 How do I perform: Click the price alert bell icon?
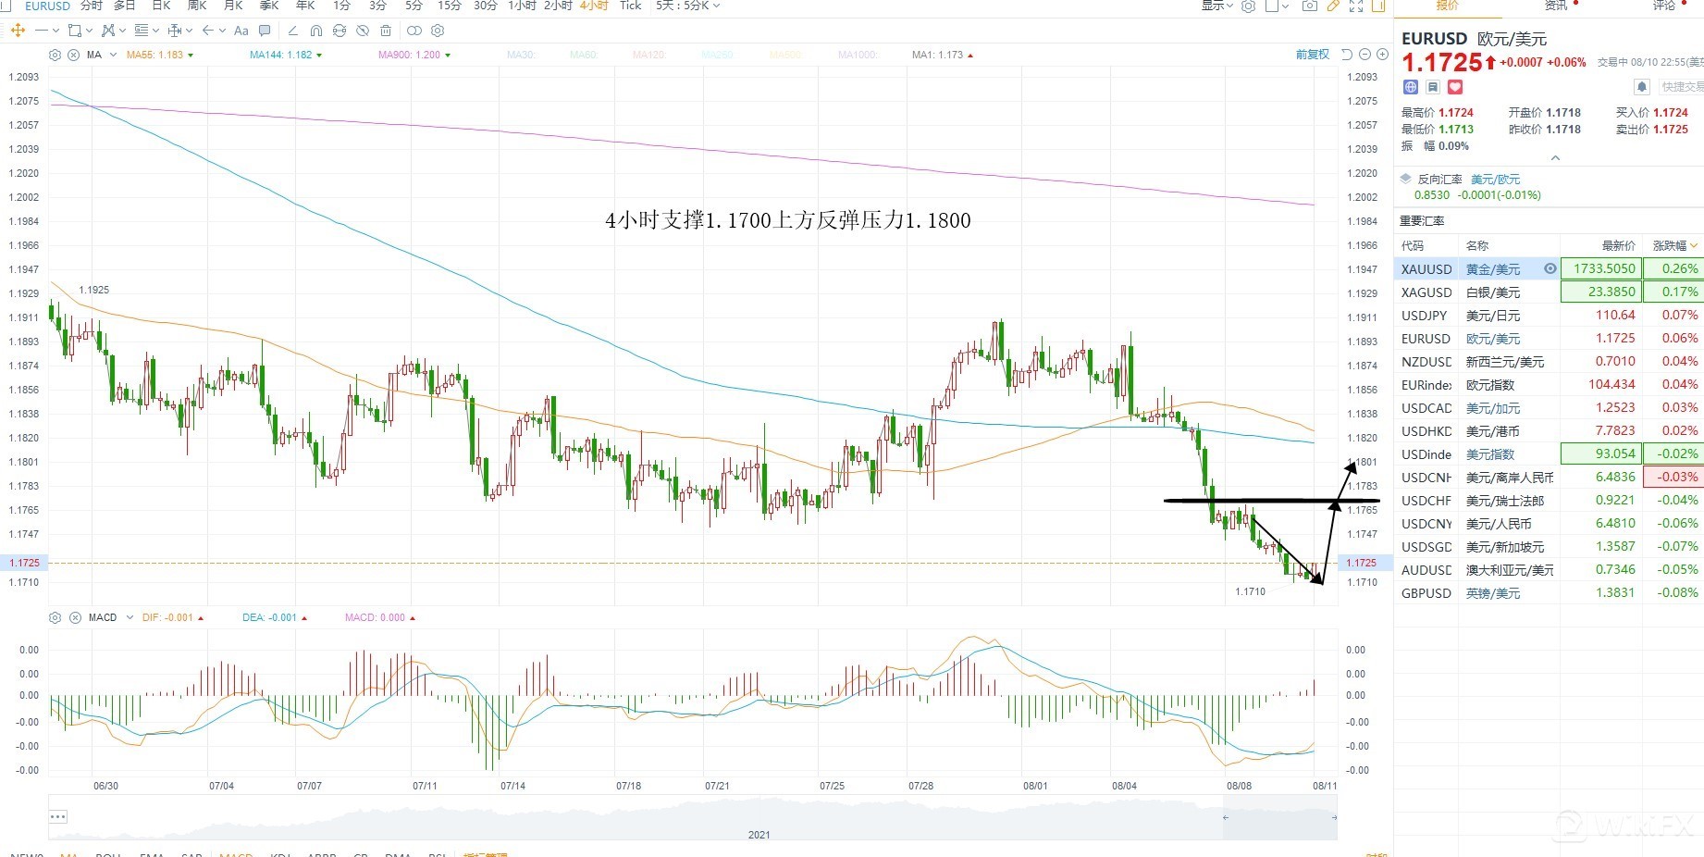[1642, 87]
